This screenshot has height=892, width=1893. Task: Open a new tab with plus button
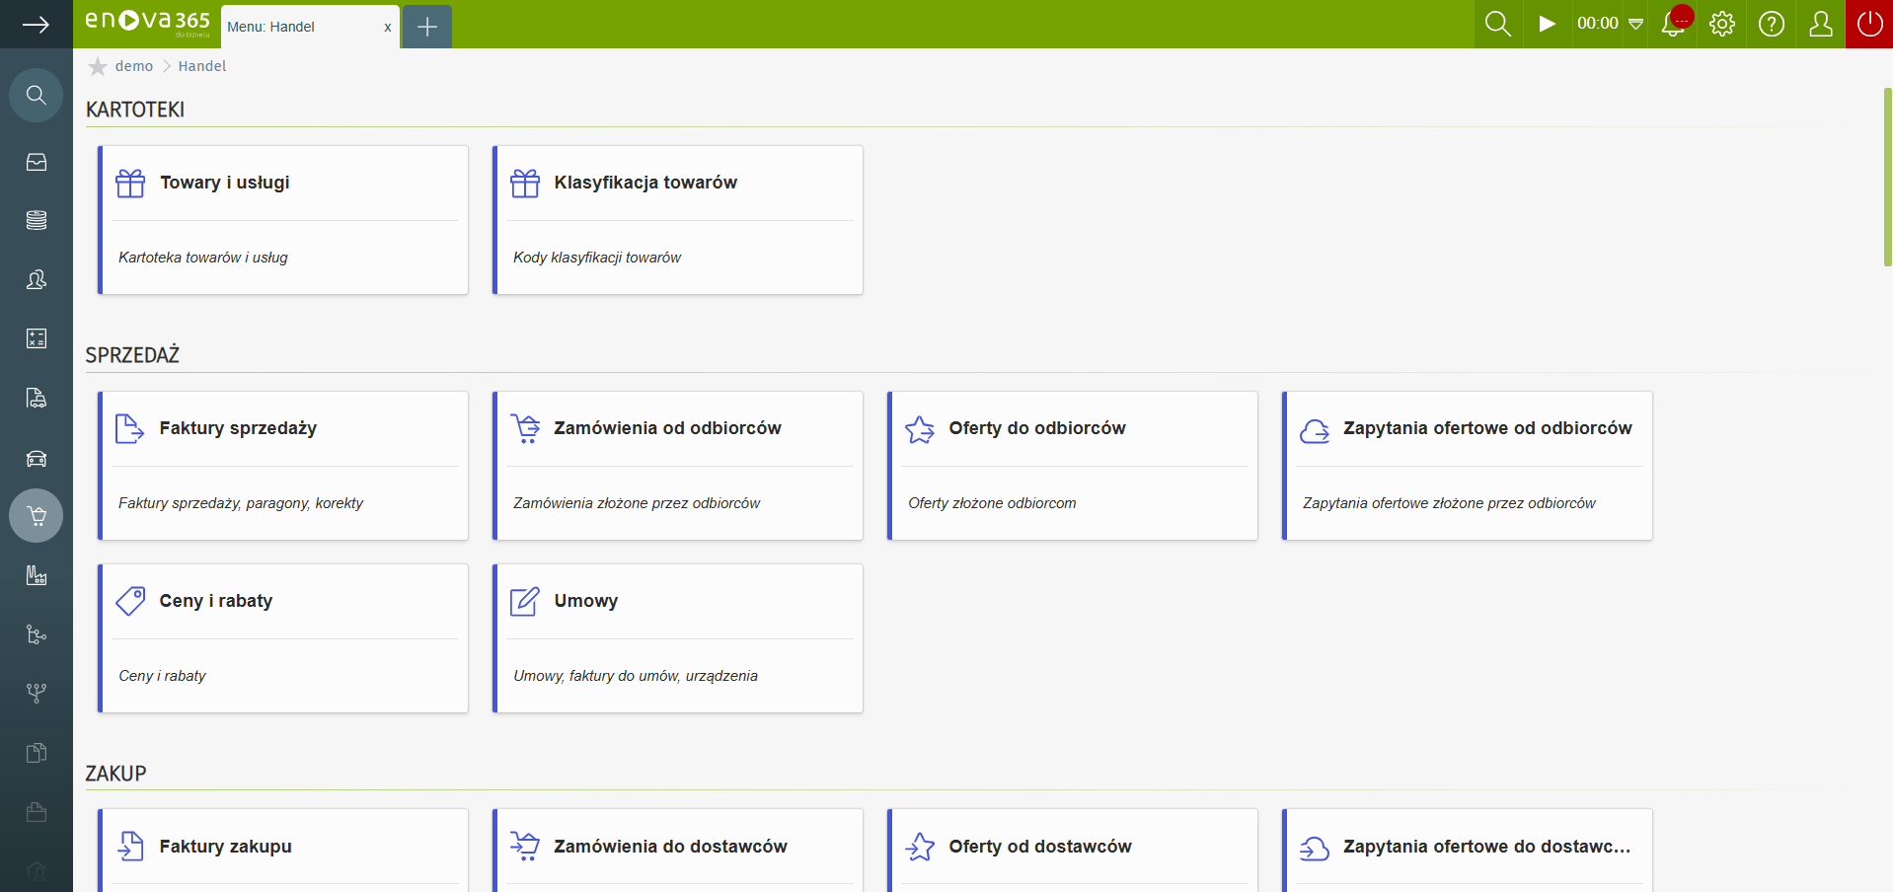click(x=427, y=27)
